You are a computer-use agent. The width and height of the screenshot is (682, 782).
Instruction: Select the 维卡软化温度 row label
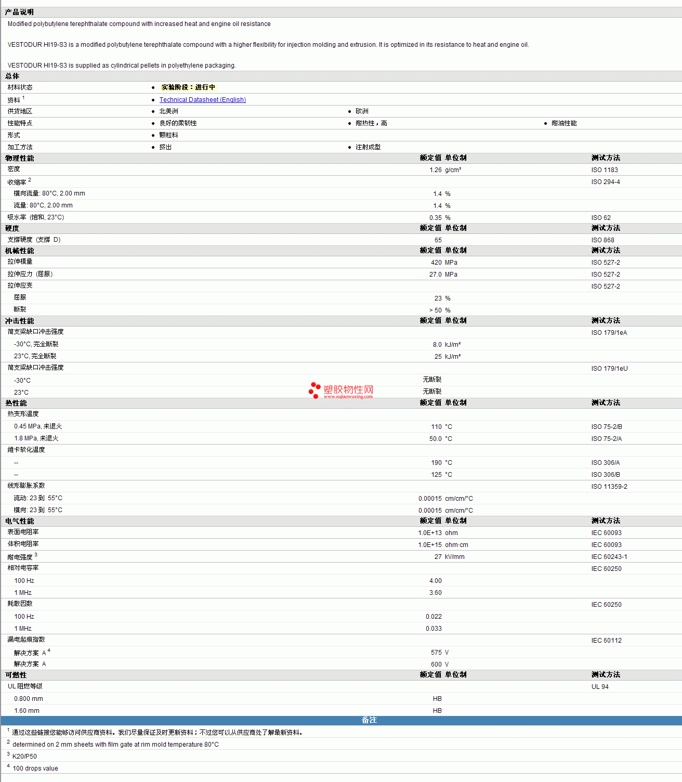pos(26,450)
